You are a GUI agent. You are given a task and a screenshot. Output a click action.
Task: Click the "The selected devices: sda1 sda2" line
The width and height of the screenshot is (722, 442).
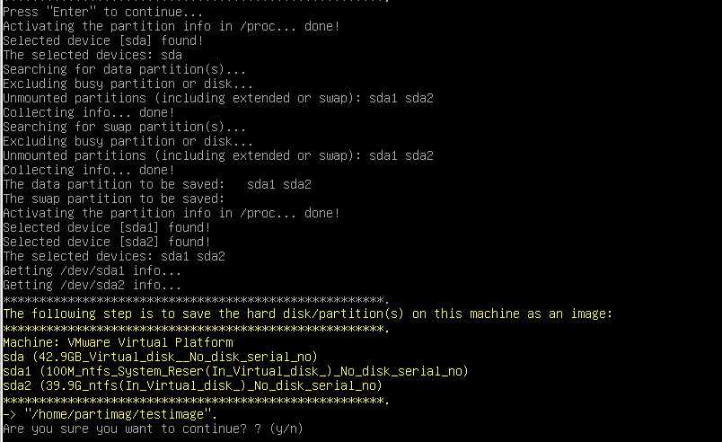click(113, 256)
